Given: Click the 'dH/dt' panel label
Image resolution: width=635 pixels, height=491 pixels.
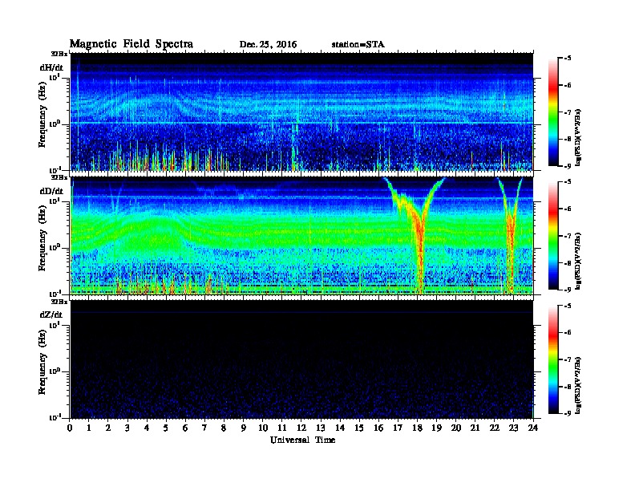Looking at the screenshot, I should point(51,67).
